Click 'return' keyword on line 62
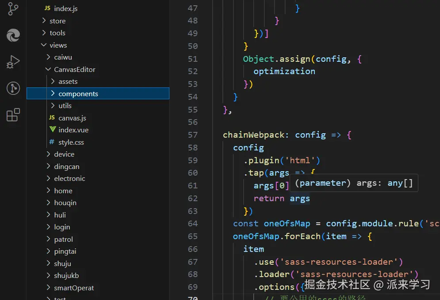440x300 pixels. coord(269,199)
